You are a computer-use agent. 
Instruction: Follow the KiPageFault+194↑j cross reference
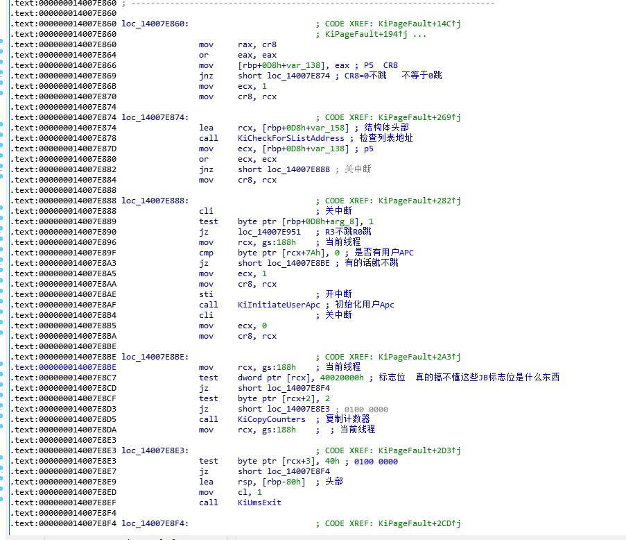click(x=366, y=35)
